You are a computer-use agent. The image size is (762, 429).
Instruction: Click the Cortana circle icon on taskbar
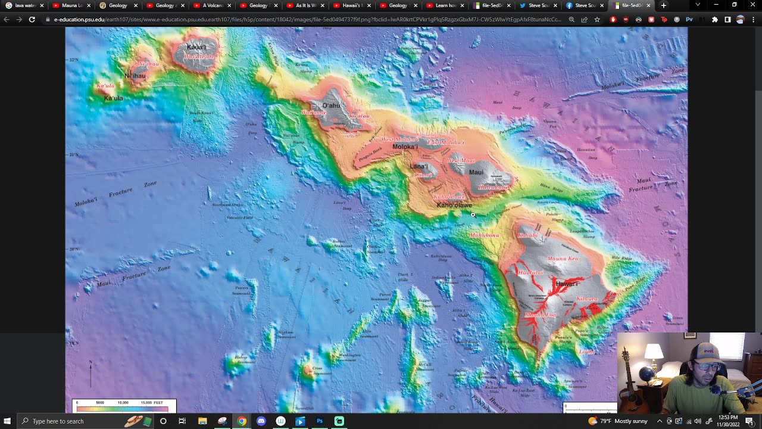click(163, 421)
